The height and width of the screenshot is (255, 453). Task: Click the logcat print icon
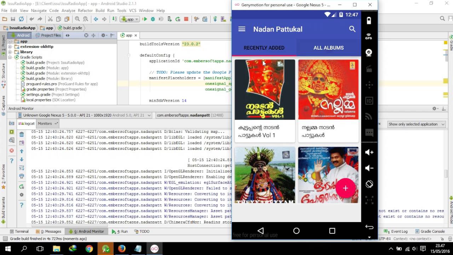tap(22, 176)
